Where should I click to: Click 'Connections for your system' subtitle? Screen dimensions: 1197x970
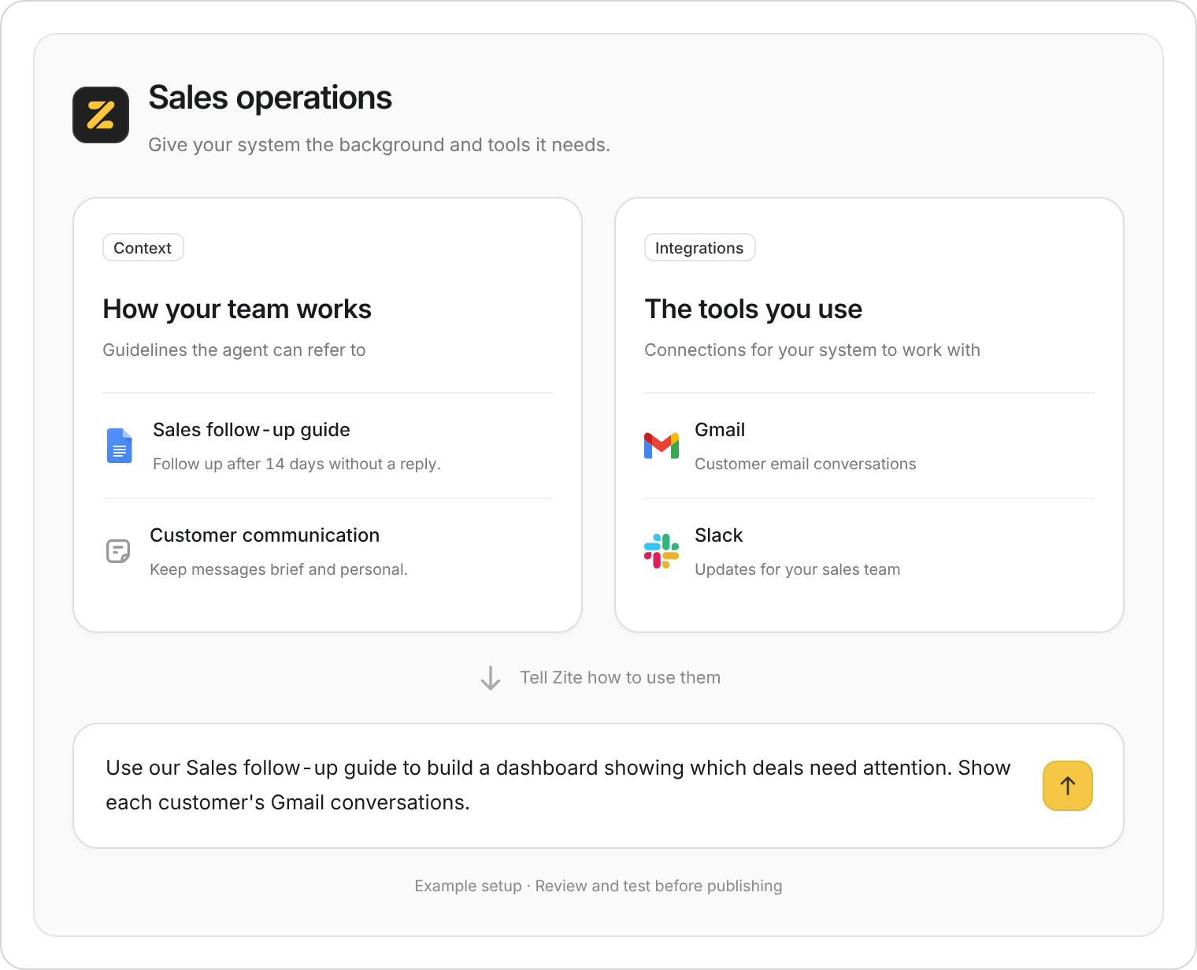[812, 350]
